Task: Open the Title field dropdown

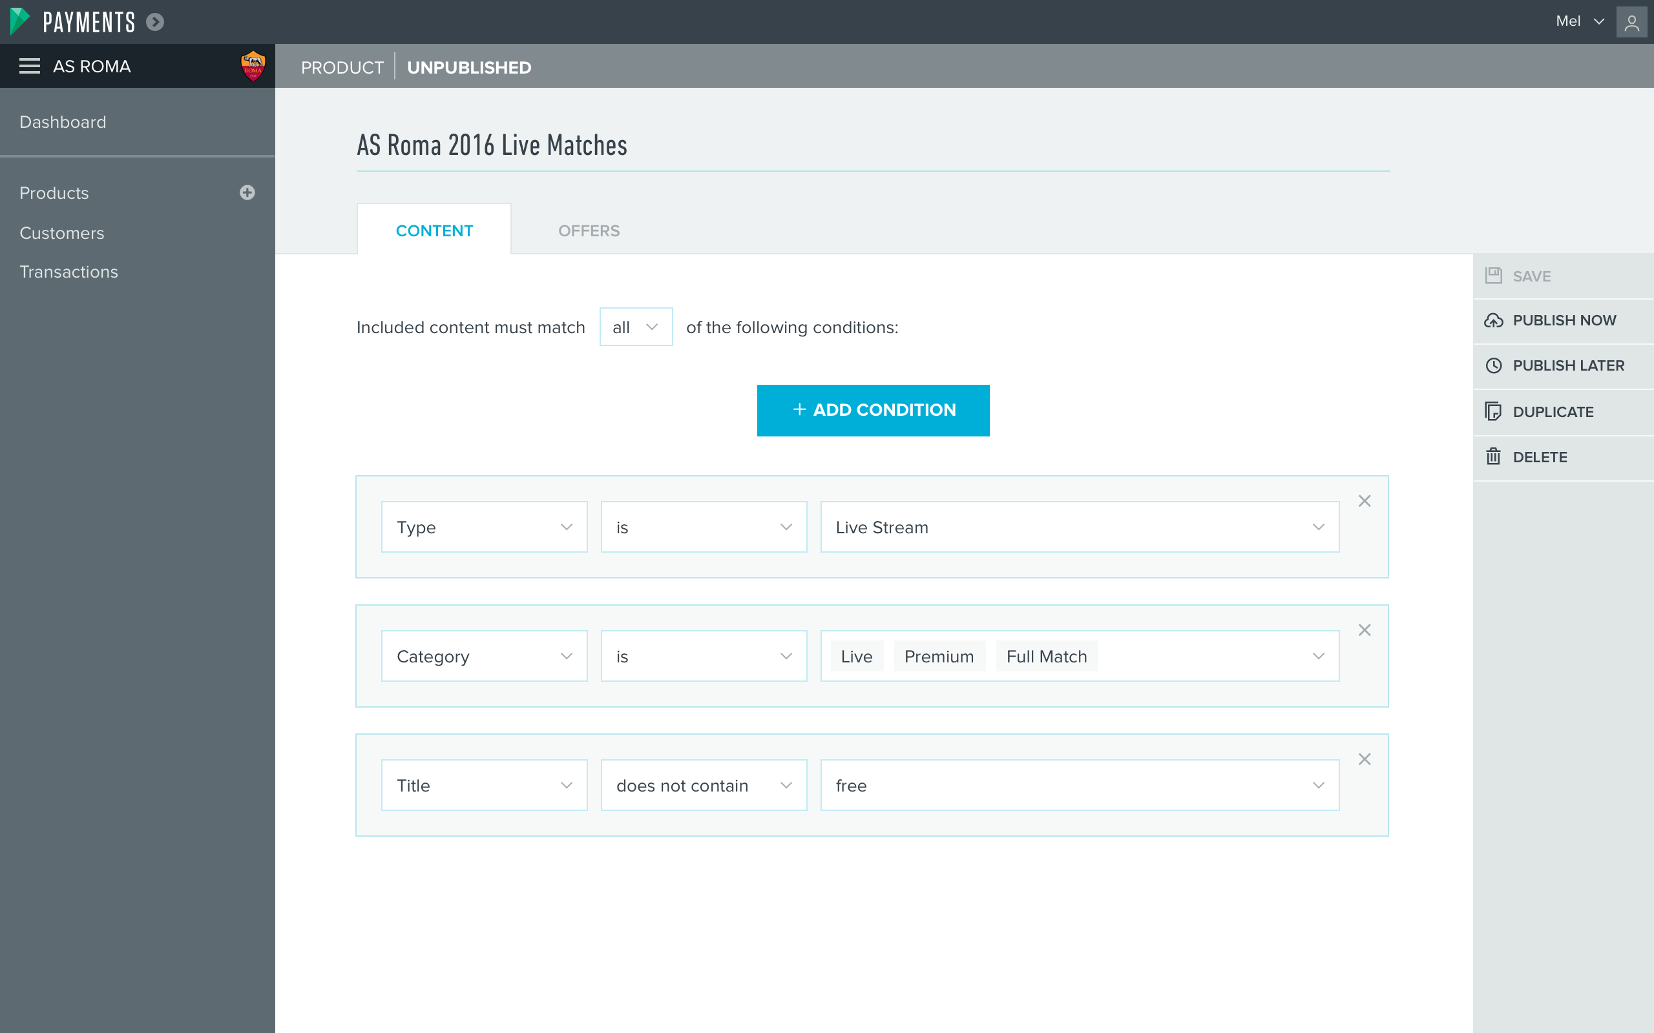Action: click(x=484, y=785)
